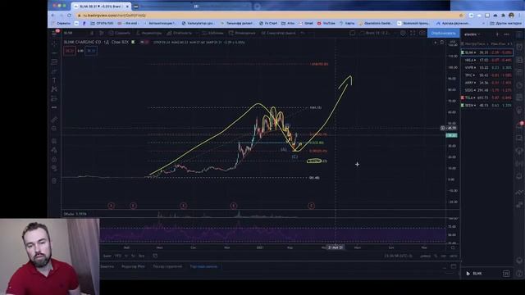Open the Оповещение (alert) toolbar item
This screenshot has width=525, height=295.
pos(242,33)
